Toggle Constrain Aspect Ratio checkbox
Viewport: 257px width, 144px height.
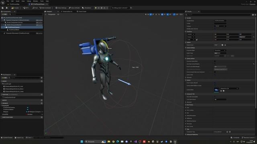point(215,61)
